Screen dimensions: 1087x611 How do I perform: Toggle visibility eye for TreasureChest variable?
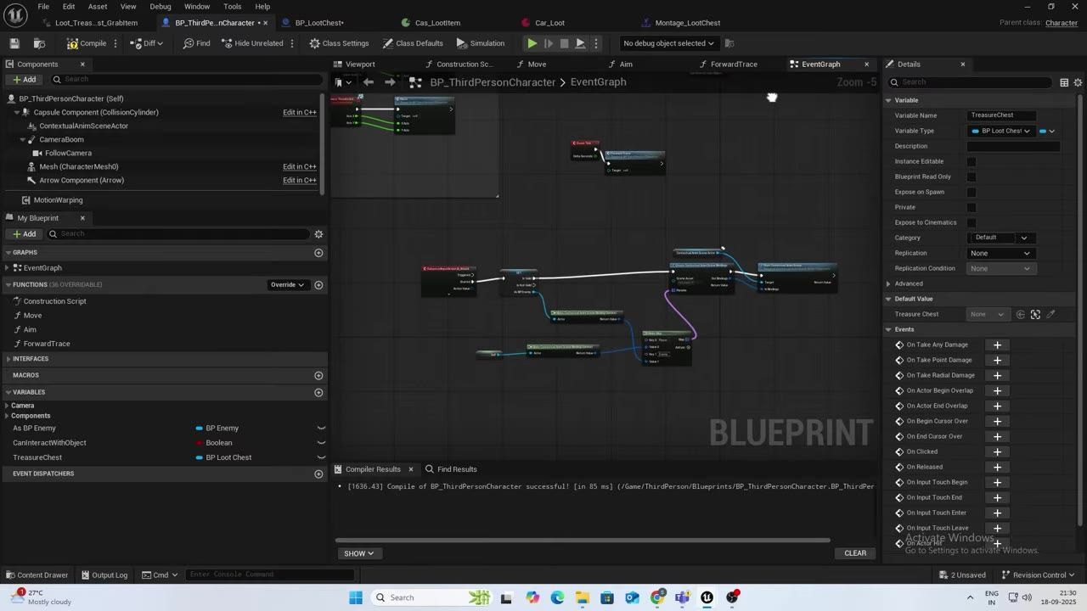pos(321,457)
